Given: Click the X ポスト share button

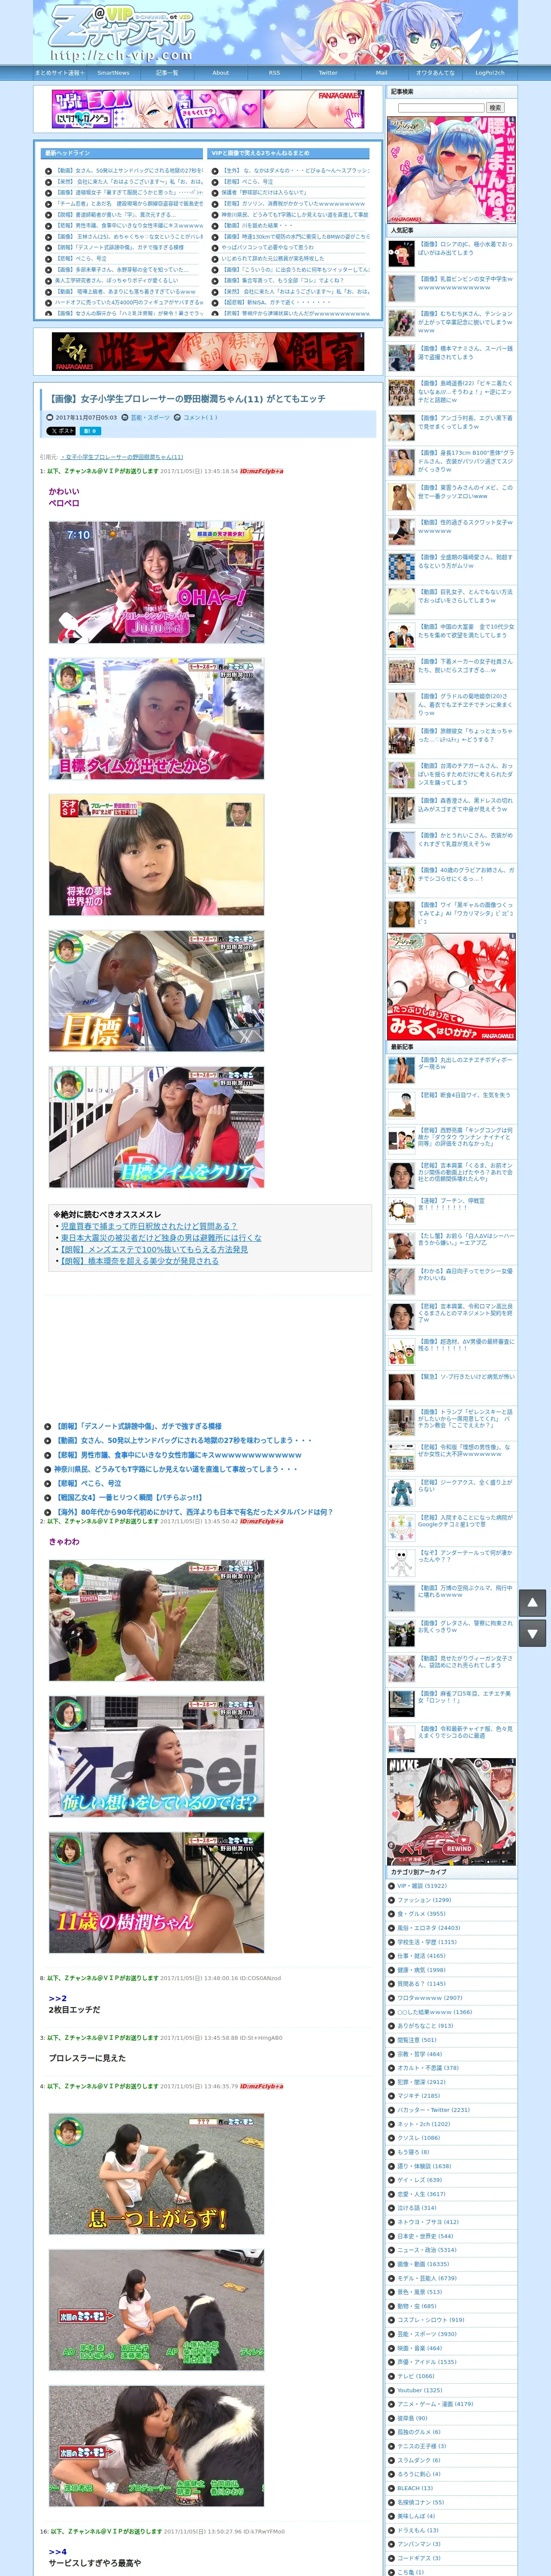Looking at the screenshot, I should pyautogui.click(x=62, y=431).
